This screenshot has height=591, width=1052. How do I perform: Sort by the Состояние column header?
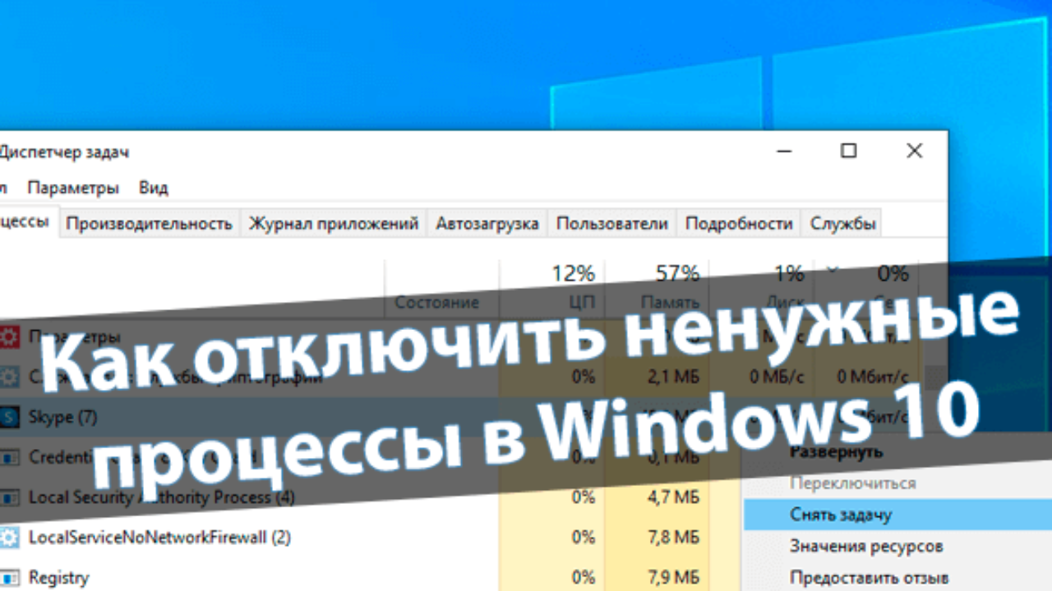click(x=442, y=287)
